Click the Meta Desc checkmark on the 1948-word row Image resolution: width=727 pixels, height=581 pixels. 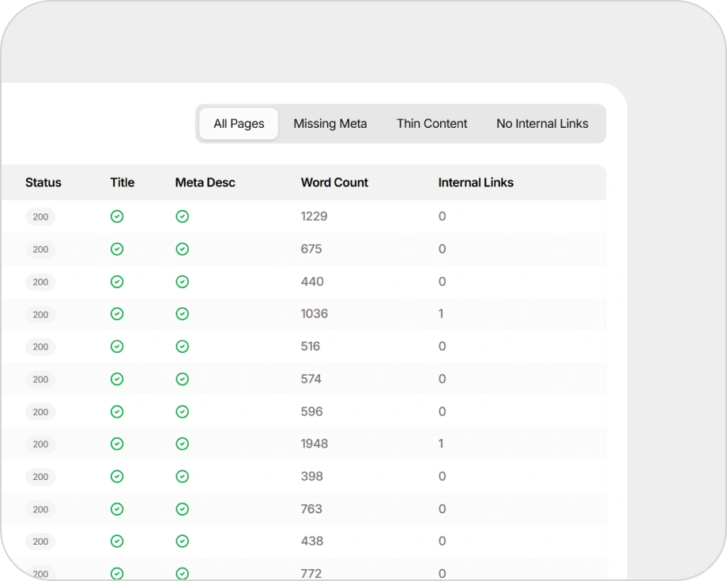(x=182, y=444)
